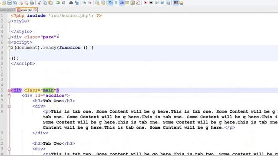This screenshot has width=278, height=156.
Task: Toggle show all characters pilcrow icon
Action: coord(116,3)
